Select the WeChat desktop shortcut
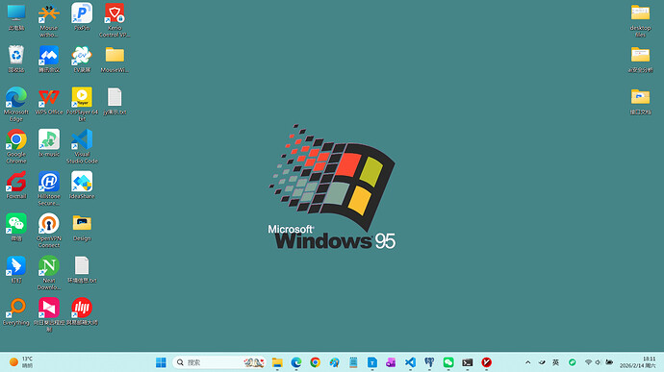Screen dimensions: 664x372 pyautogui.click(x=16, y=227)
